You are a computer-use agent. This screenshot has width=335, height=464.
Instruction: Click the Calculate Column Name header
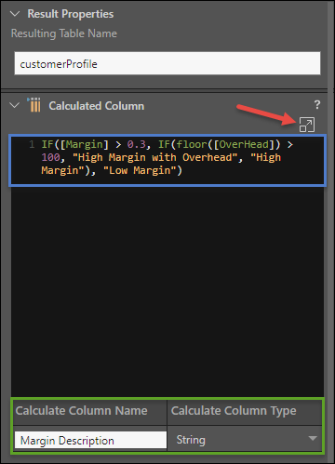[x=81, y=411]
